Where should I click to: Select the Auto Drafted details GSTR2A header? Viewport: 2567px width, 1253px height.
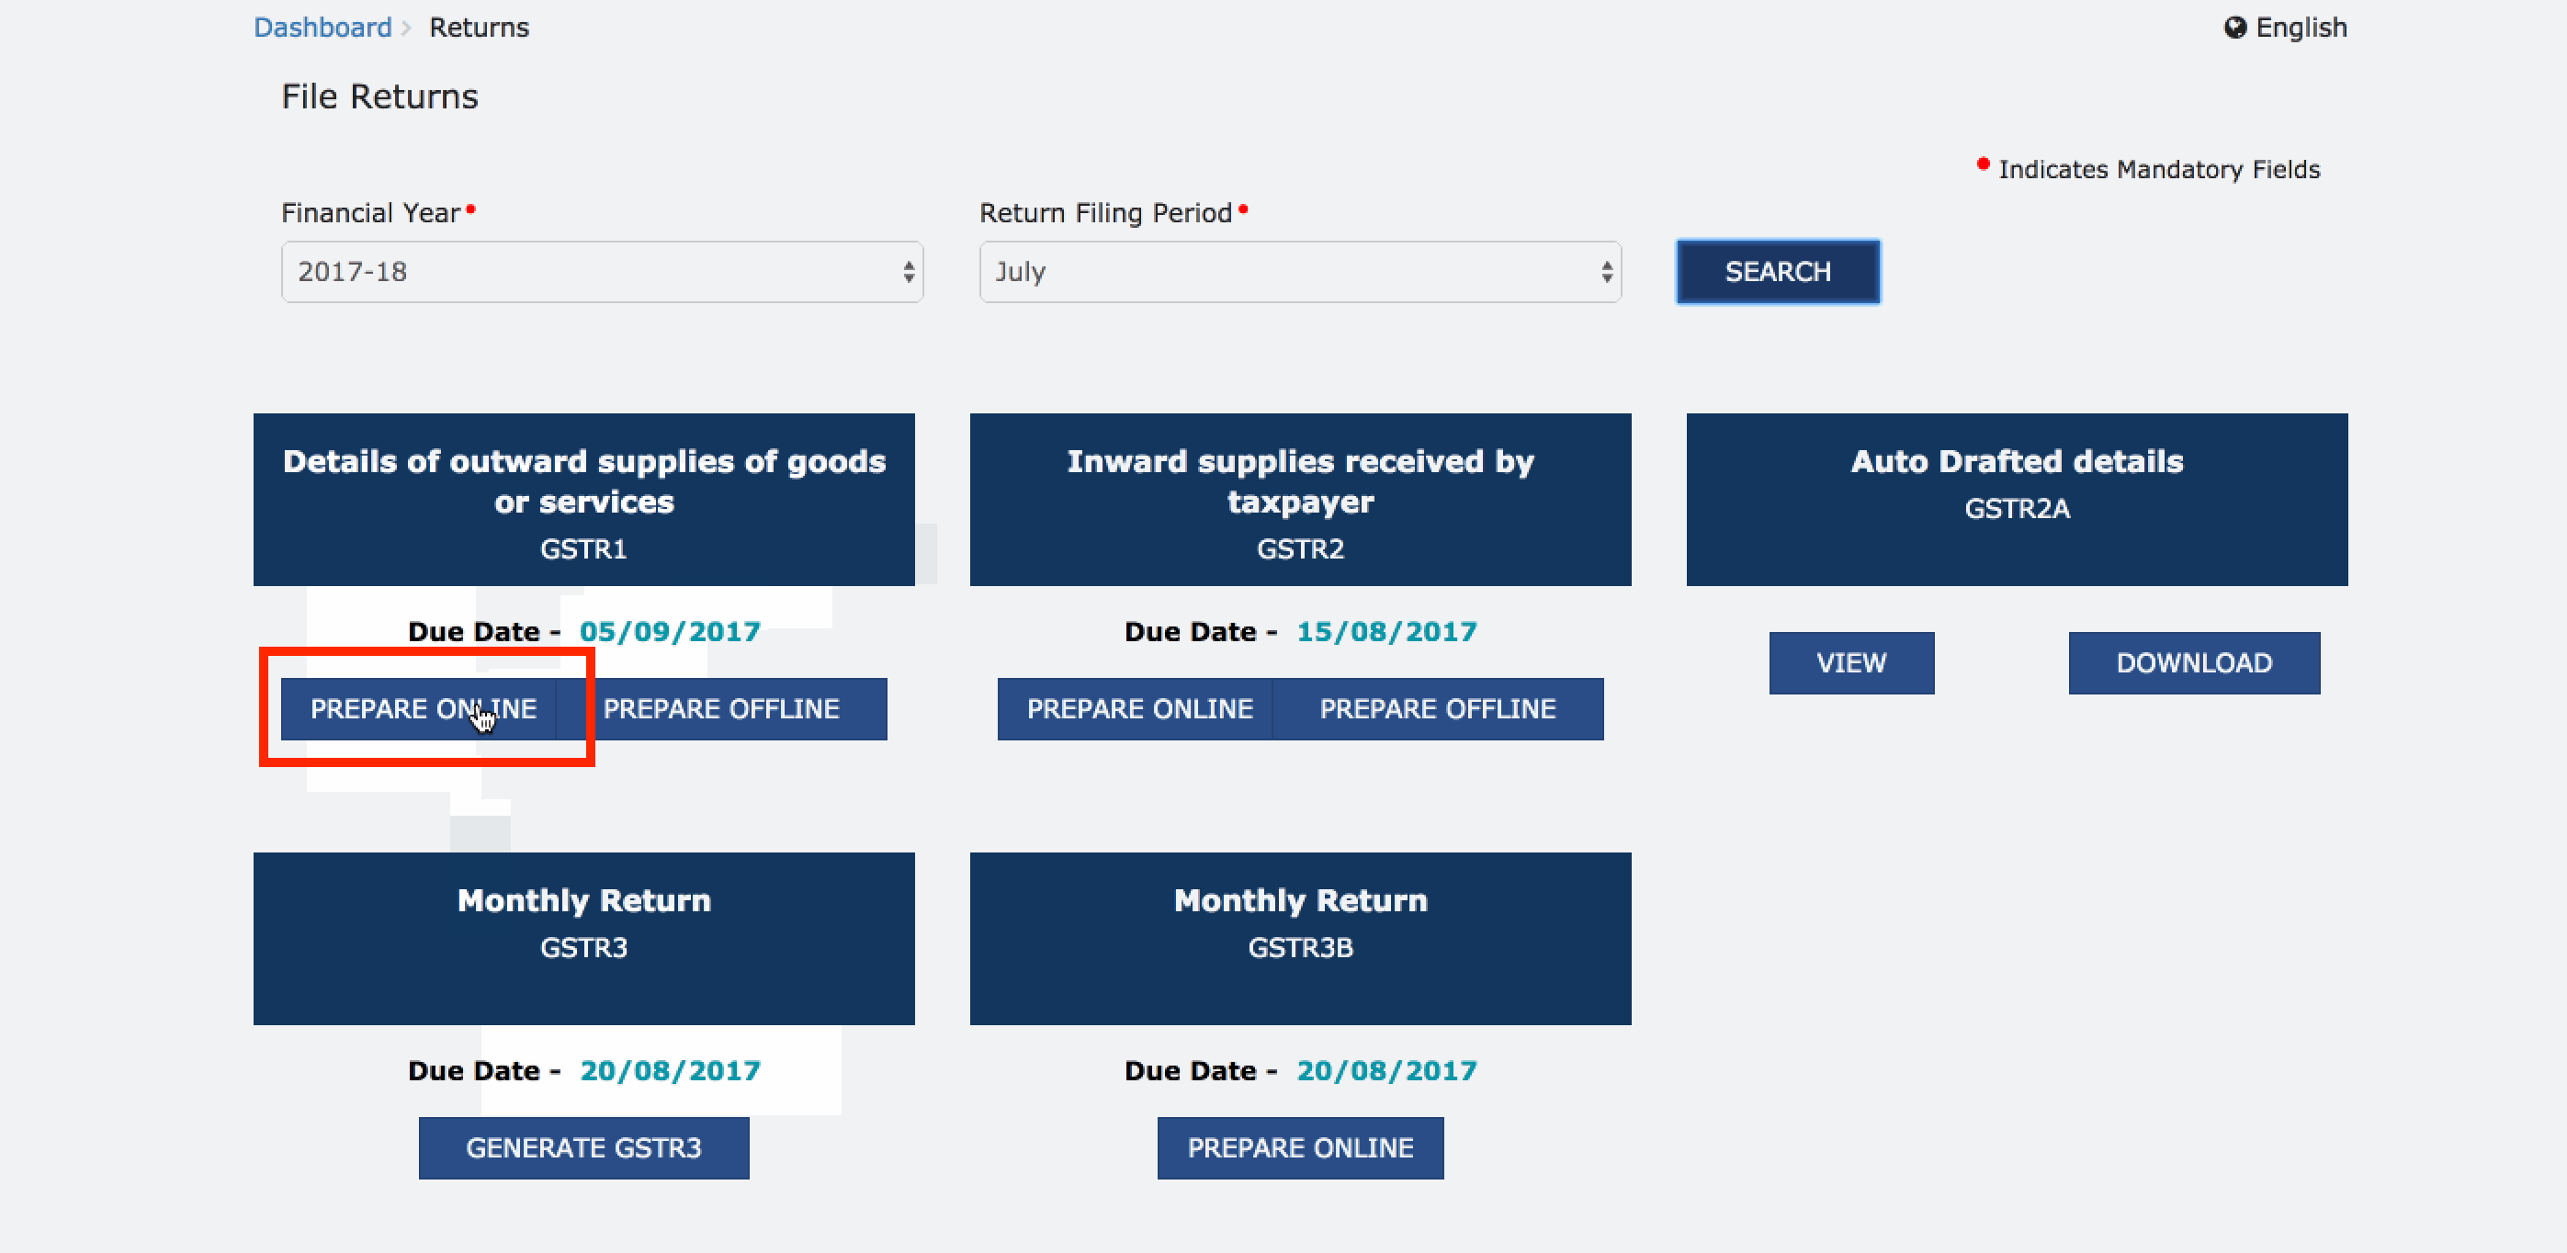[x=2016, y=500]
